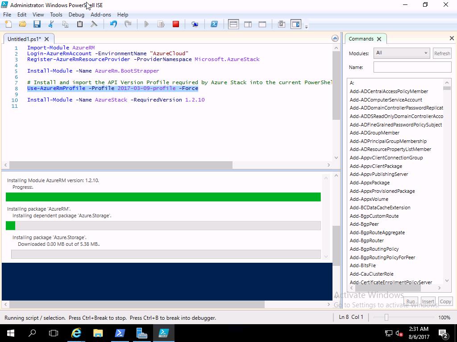Image resolution: width=457 pixels, height=342 pixels.
Task: Open toolbar options overflow arrow
Action: click(x=306, y=27)
